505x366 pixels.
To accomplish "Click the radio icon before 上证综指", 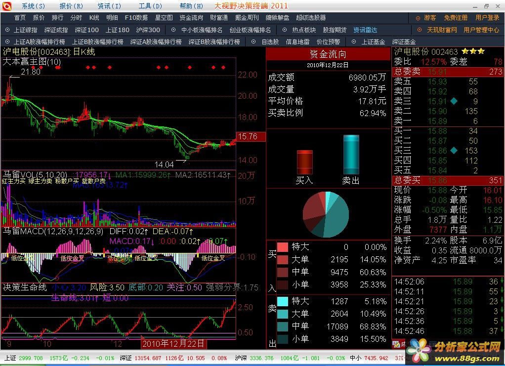I will tap(7, 30).
